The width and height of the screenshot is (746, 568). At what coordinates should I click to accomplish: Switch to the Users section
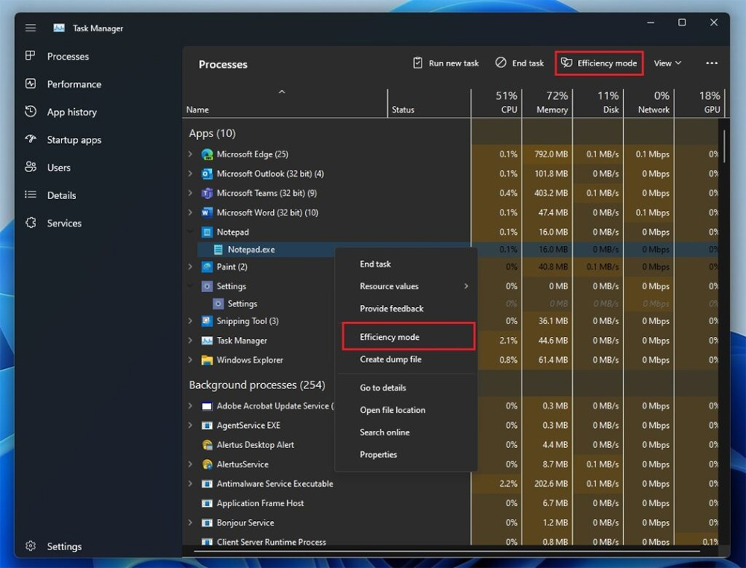click(30, 167)
